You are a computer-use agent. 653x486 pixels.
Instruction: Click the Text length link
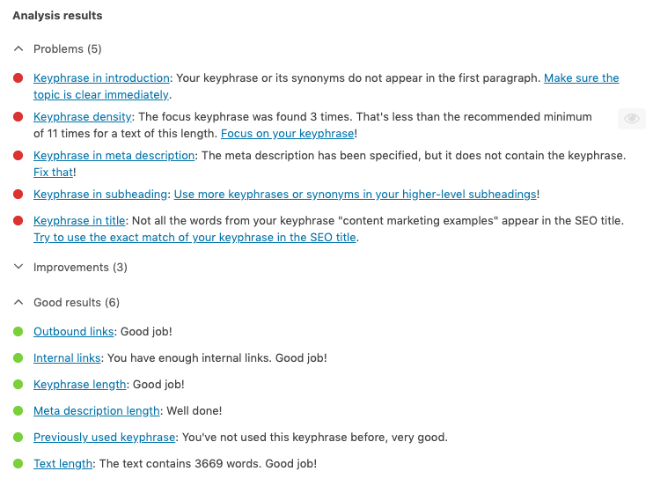point(62,464)
